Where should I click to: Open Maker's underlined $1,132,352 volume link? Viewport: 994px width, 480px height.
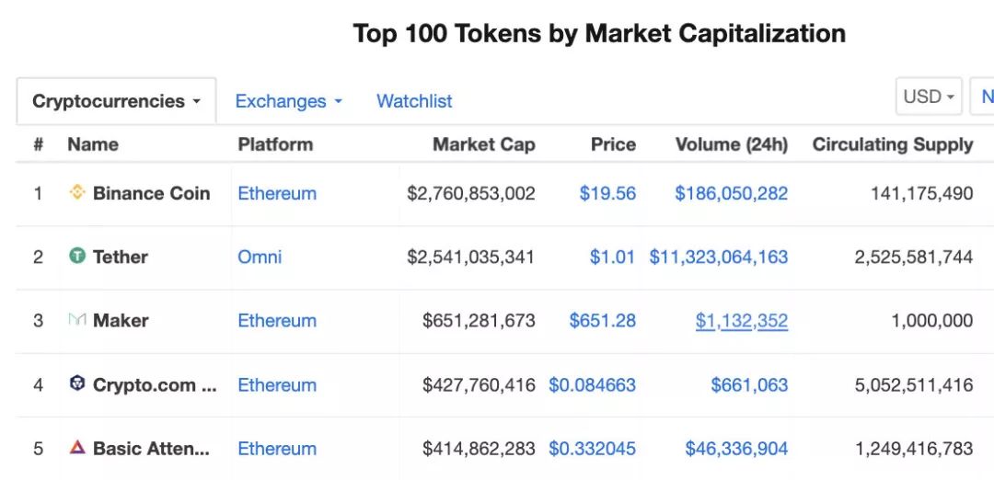point(742,320)
